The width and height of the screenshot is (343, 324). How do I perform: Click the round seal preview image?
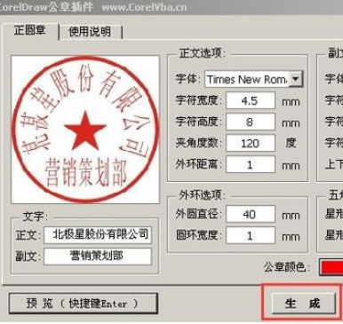pos(85,130)
